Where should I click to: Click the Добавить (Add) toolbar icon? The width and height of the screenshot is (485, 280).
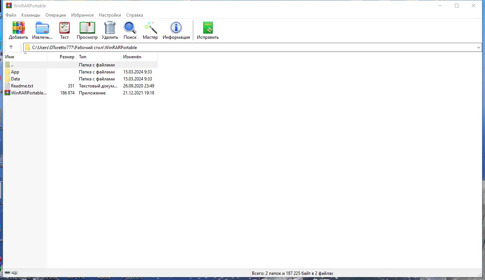pos(18,28)
